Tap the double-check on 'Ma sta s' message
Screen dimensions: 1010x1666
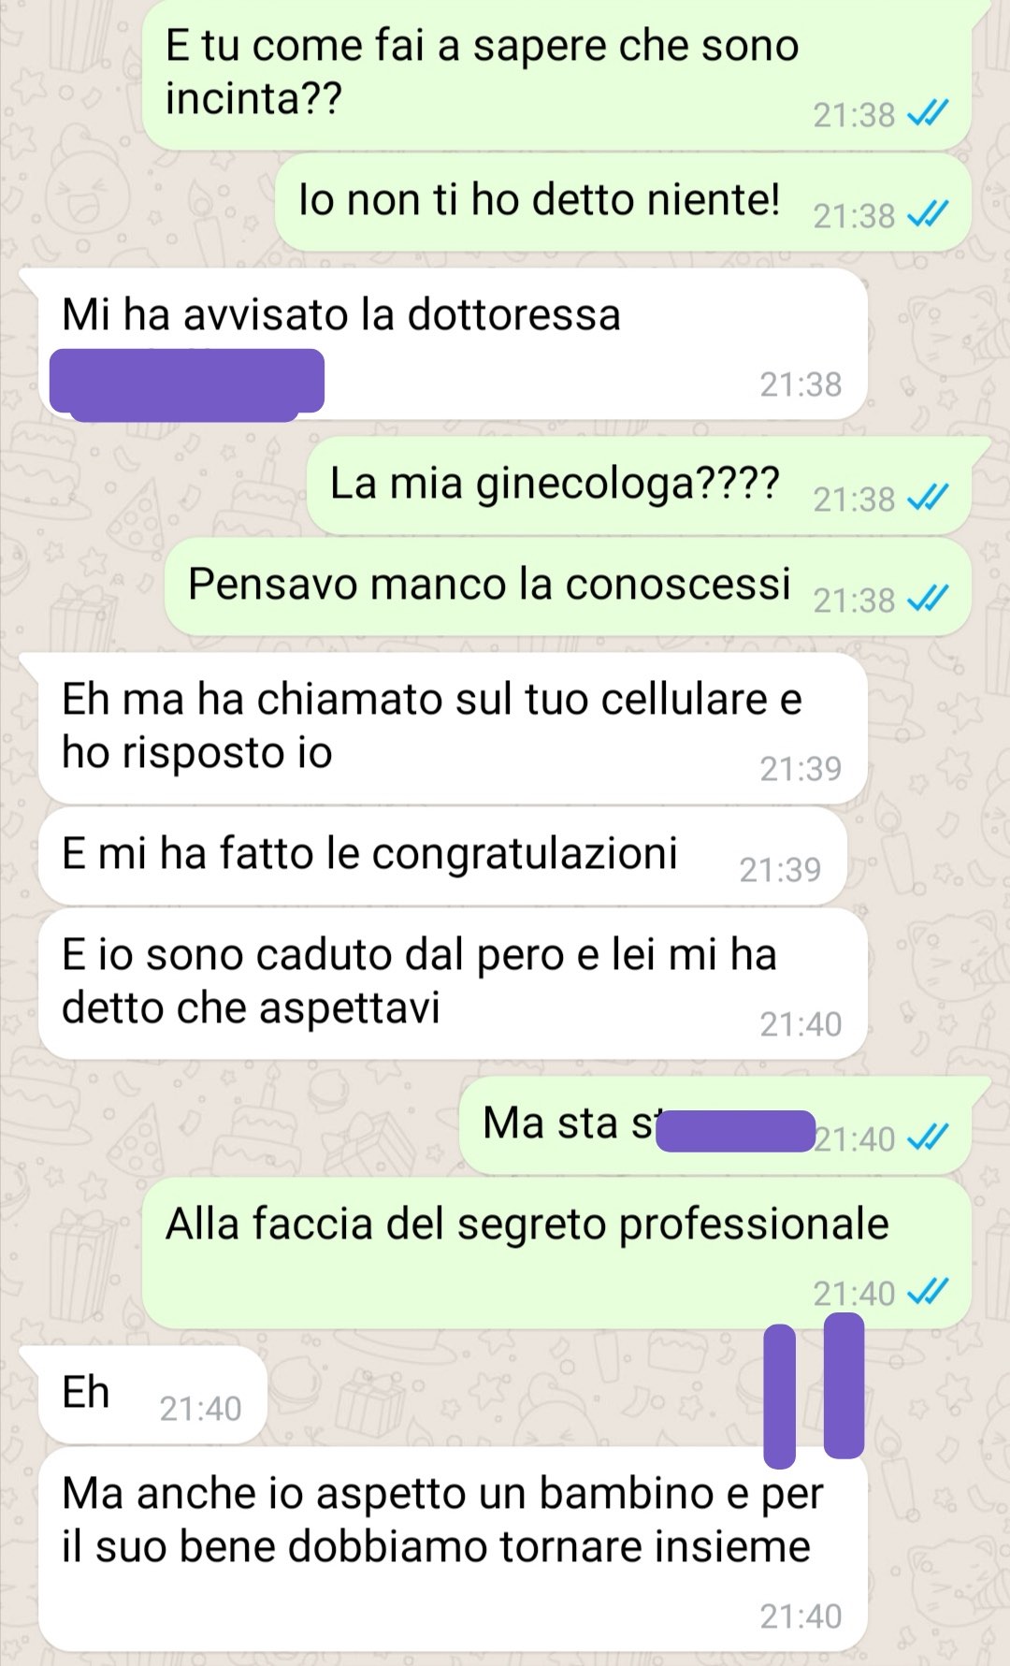929,1138
